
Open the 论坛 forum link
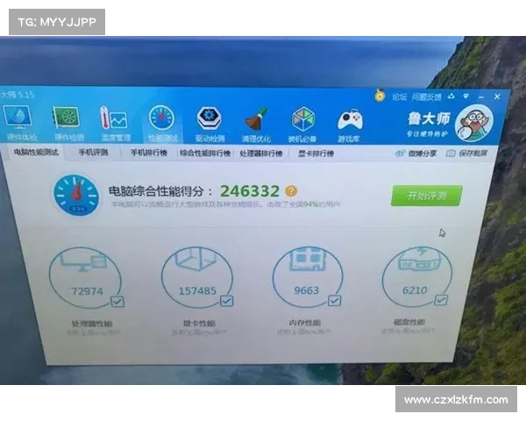click(x=399, y=97)
